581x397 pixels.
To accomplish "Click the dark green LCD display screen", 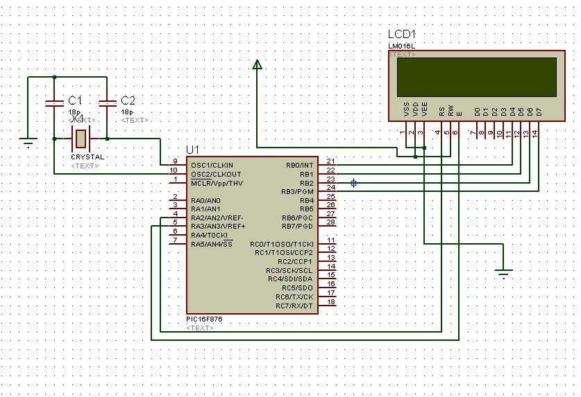I will [x=477, y=77].
